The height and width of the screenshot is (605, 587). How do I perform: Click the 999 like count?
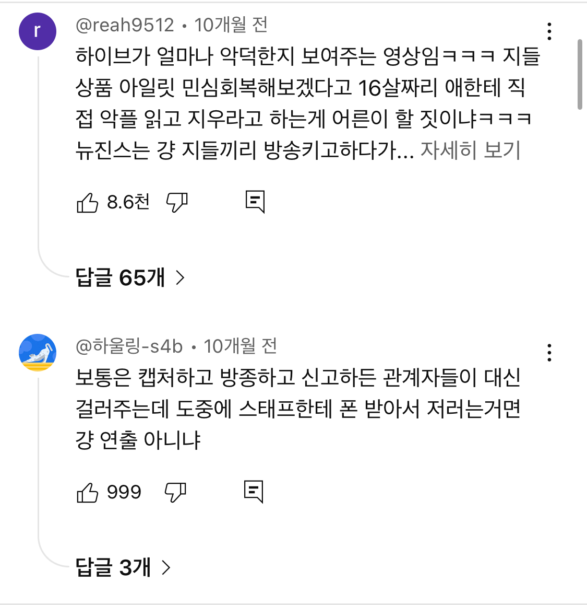pos(124,492)
